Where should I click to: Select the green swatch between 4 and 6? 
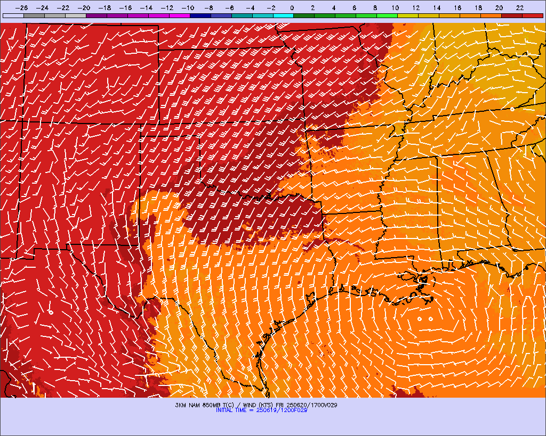pos(346,15)
